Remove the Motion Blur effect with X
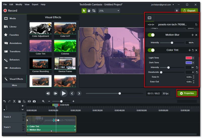The width and height of the screenshot is (202, 138). click(196, 35)
